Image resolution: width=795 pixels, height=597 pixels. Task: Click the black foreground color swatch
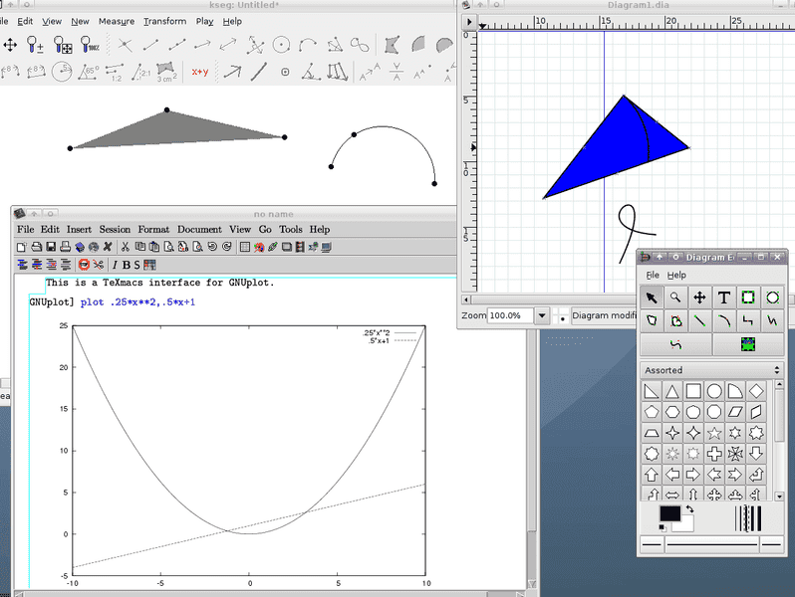pyautogui.click(x=668, y=514)
